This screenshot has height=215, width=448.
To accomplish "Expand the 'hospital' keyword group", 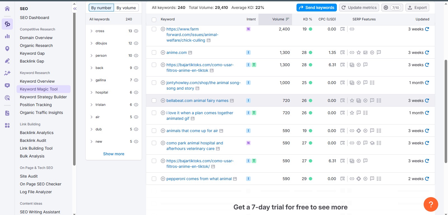I will point(92,92).
